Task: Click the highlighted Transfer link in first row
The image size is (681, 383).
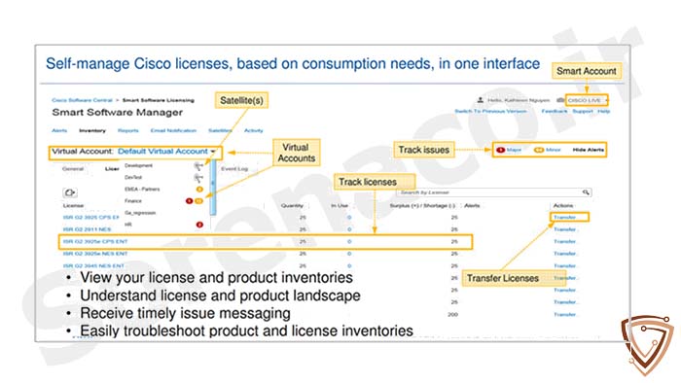Action: pos(564,217)
